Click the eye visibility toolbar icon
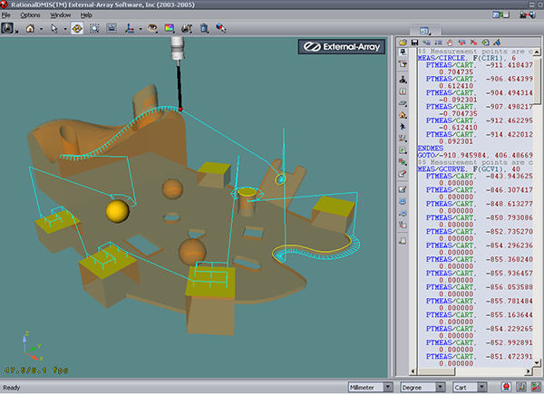 tap(152, 28)
